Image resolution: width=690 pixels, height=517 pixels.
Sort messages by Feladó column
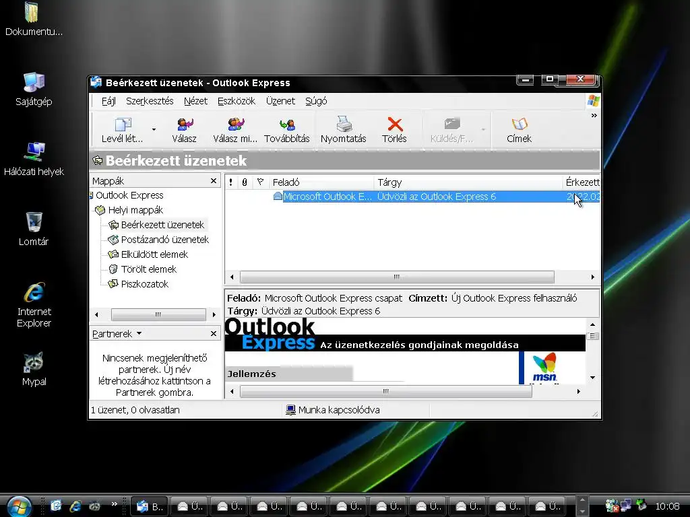point(321,182)
